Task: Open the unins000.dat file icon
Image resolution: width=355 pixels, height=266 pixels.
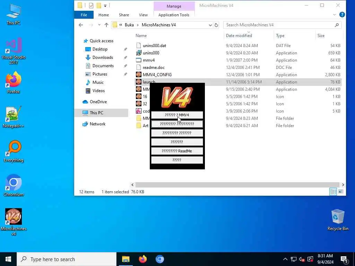Action: tap(139, 45)
